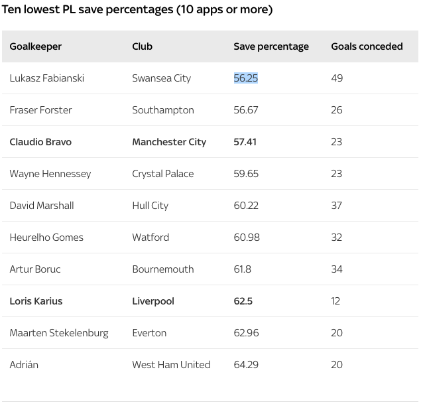Select the Save percentage column header
425x402 pixels.
coord(271,46)
